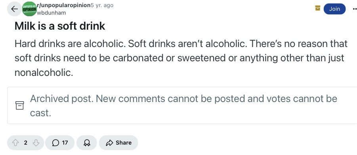Click the post body text paragraph
This screenshot has width=357, height=155.
tap(181, 58)
